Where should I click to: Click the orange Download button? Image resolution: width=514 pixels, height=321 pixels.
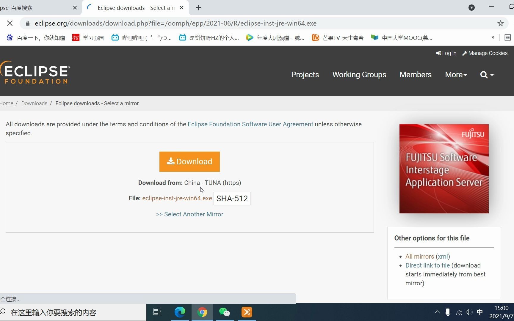189,162
